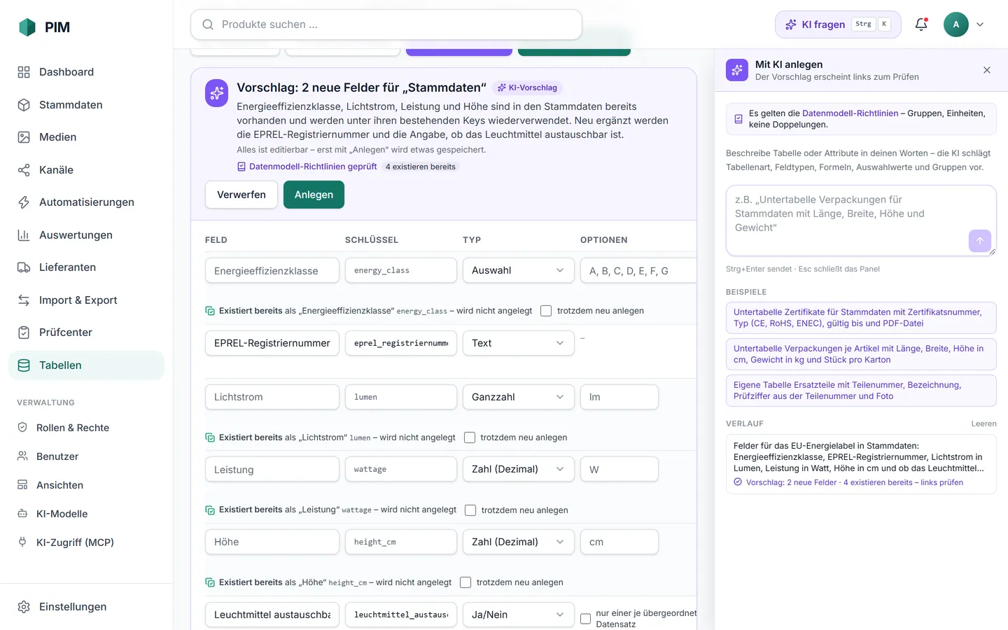Open the Ganzzahl type dropdown for Lichtstrom
Image resolution: width=1008 pixels, height=630 pixels.
click(519, 397)
